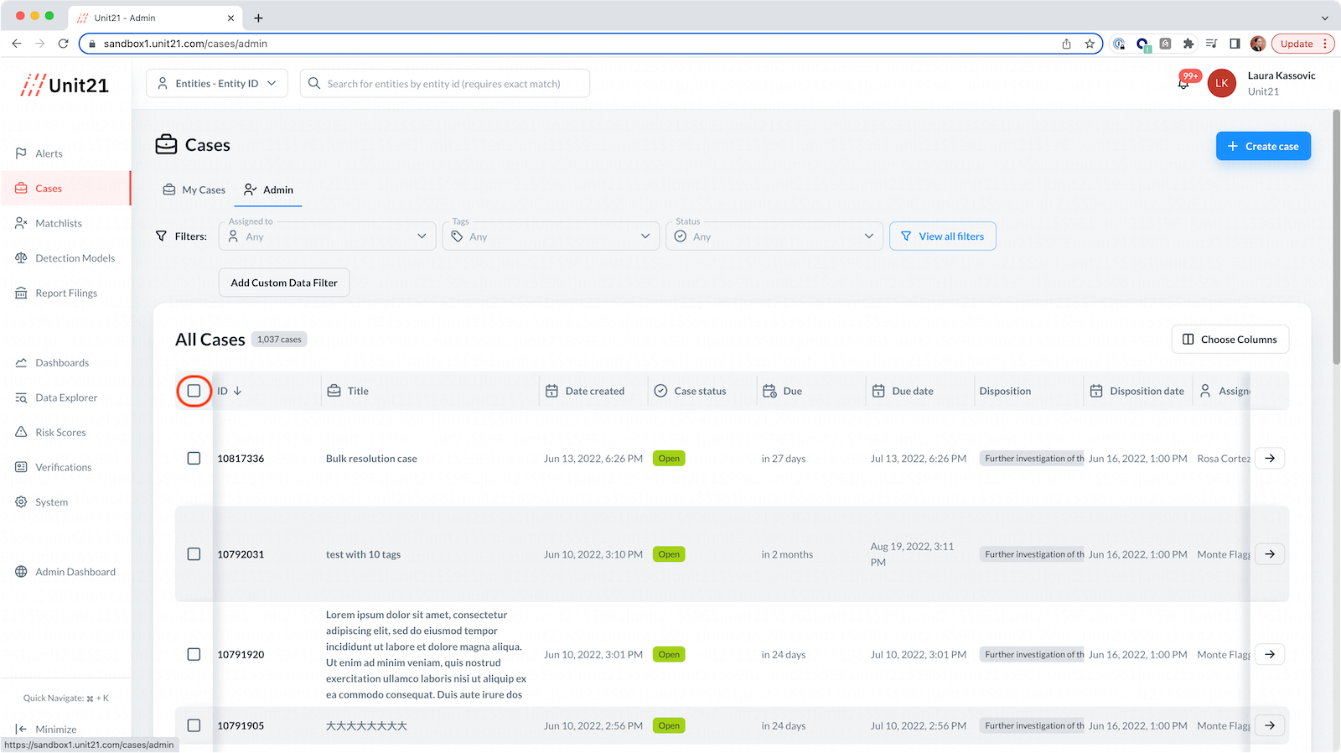Click the Open status badge for 10817336
This screenshot has width=1341, height=753.
pyautogui.click(x=669, y=459)
